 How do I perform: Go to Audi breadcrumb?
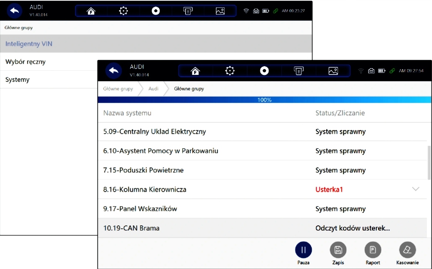[153, 88]
